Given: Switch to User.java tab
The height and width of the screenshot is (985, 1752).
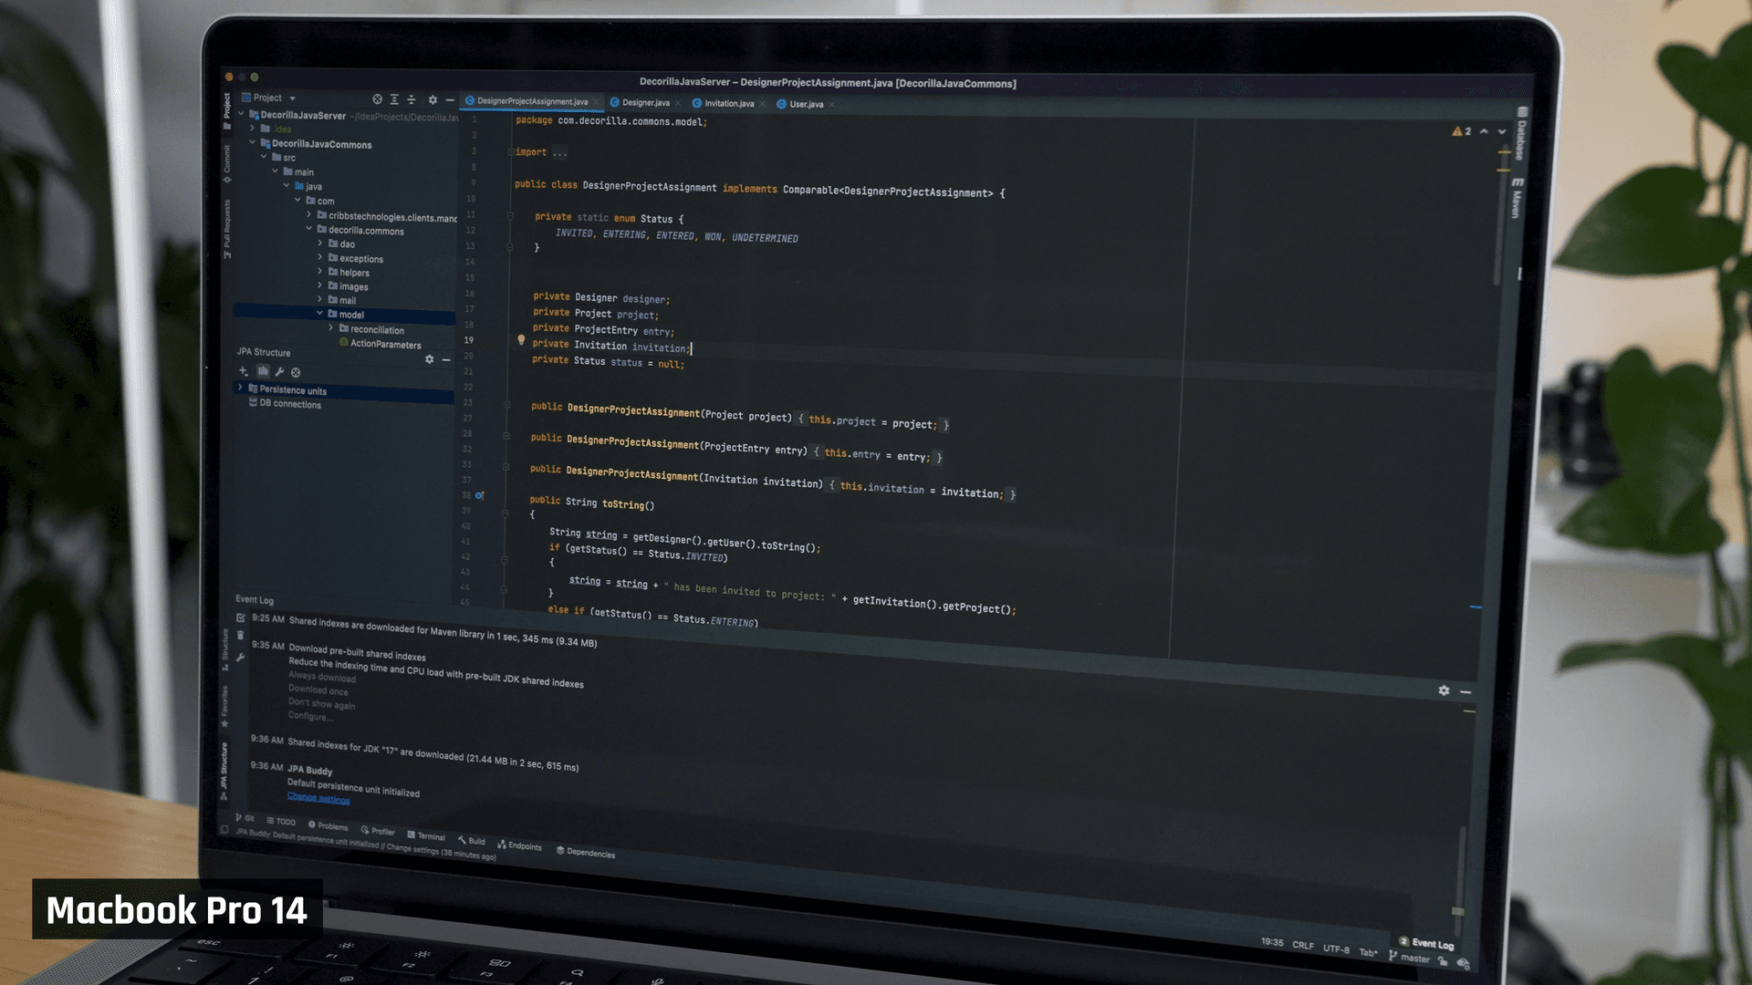Looking at the screenshot, I should (807, 105).
